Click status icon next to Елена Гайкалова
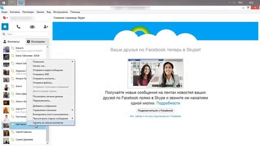 point(13,56)
